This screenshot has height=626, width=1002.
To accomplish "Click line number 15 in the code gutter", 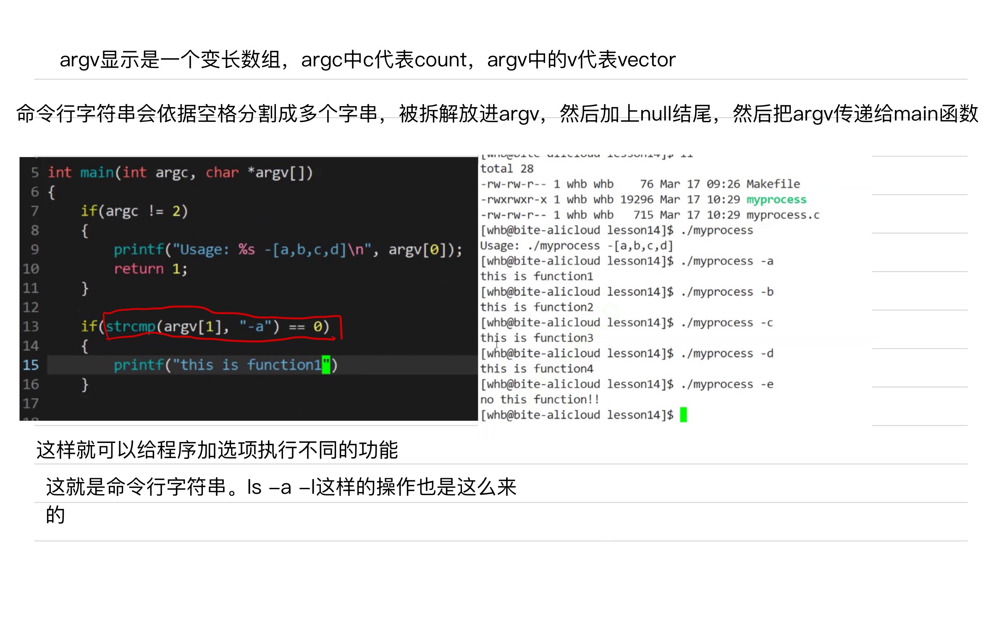I will 31,365.
